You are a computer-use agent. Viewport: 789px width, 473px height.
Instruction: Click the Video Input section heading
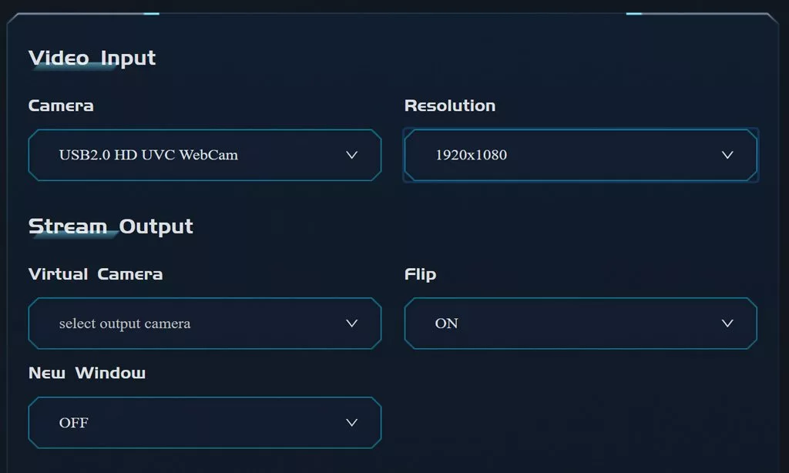[x=92, y=58]
